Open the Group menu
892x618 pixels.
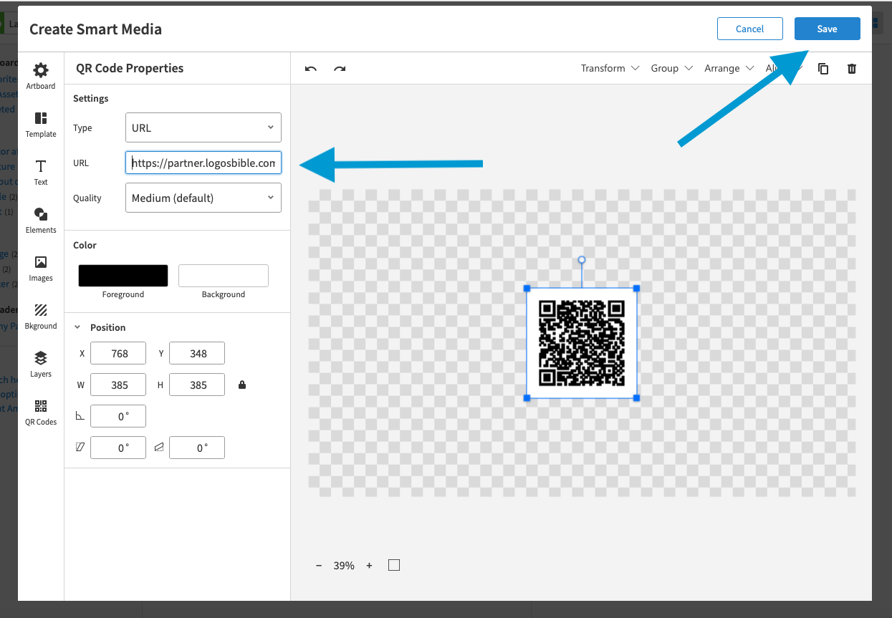671,68
